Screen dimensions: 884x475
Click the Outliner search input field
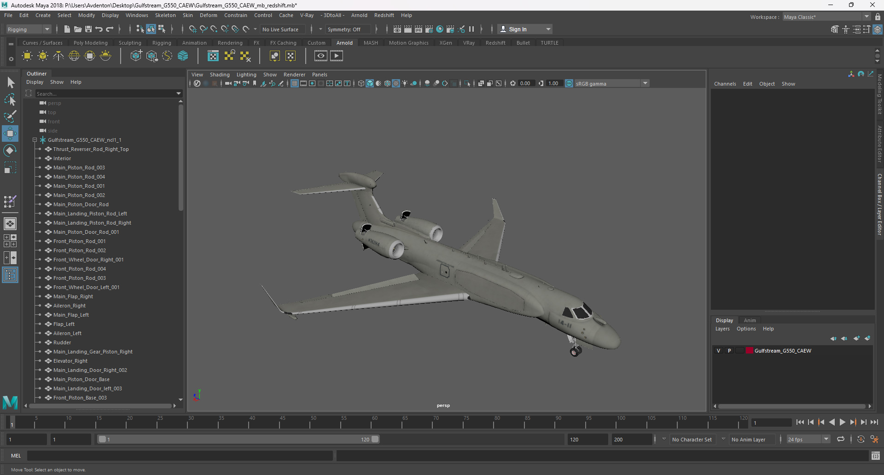[x=105, y=93]
